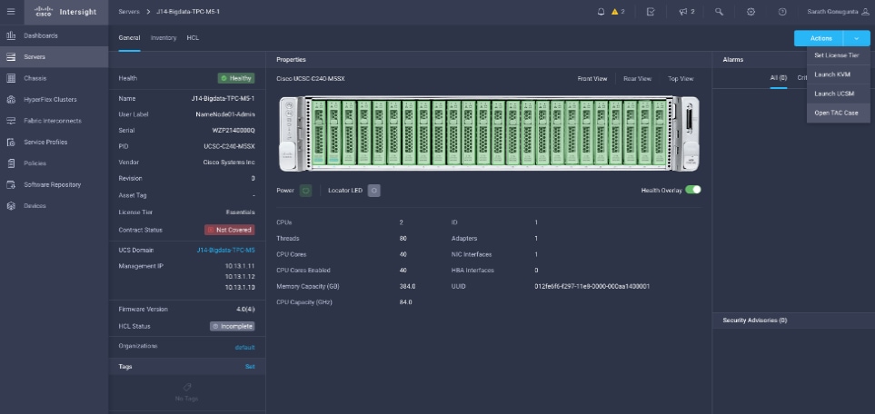This screenshot has width=875, height=414.
Task: Toggle the server Power button
Action: click(x=305, y=190)
